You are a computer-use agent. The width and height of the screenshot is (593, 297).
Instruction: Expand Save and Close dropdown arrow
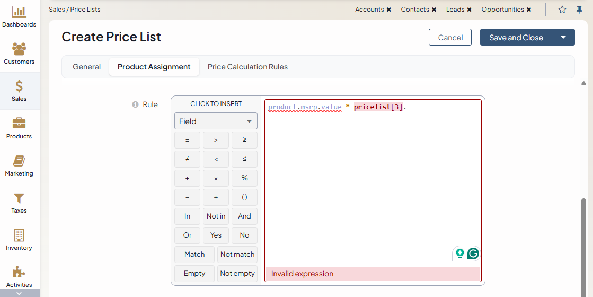563,37
